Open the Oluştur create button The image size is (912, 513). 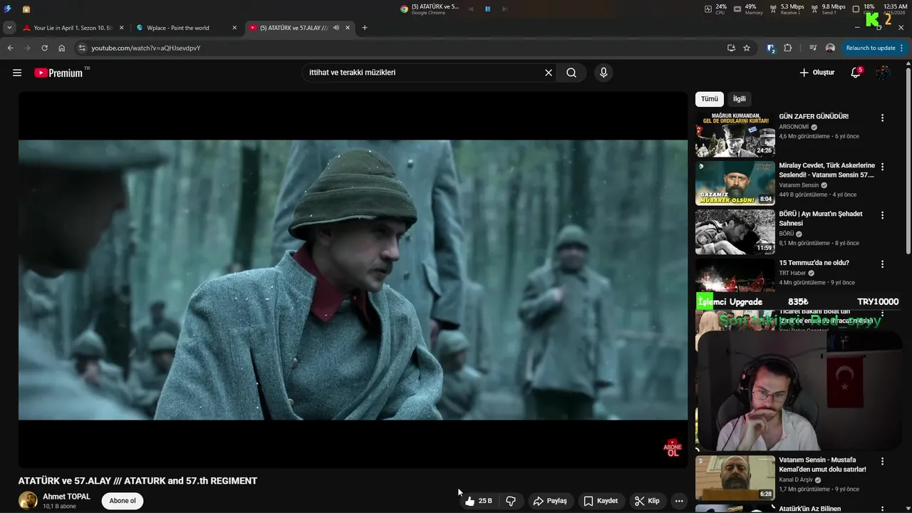(817, 73)
